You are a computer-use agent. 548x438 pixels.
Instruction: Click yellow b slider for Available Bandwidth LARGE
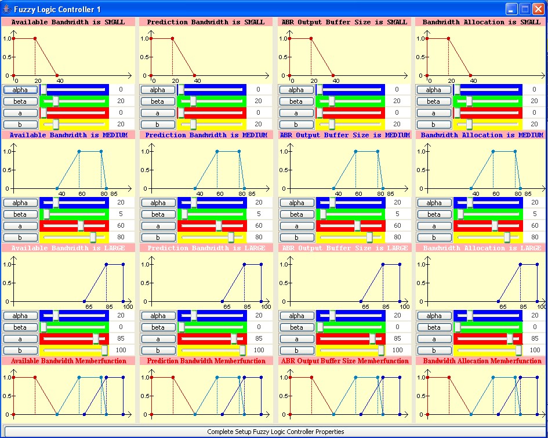pos(74,350)
